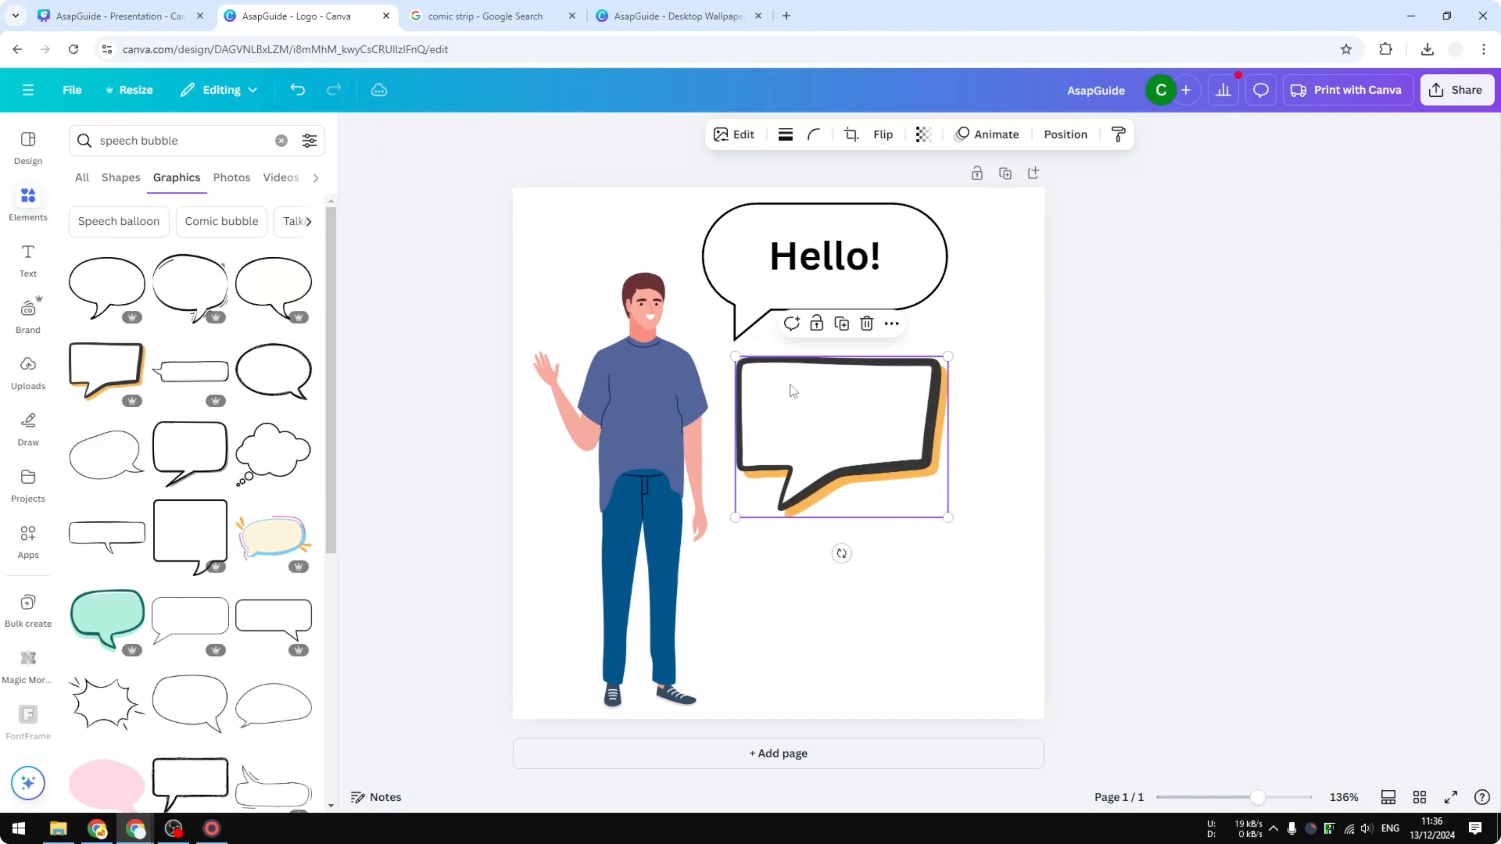Open the Elements panel

point(27,203)
